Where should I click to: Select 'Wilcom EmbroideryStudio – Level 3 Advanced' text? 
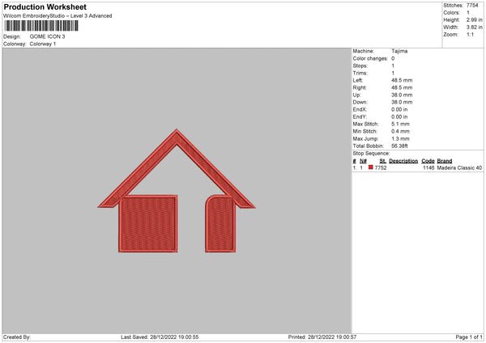[58, 16]
